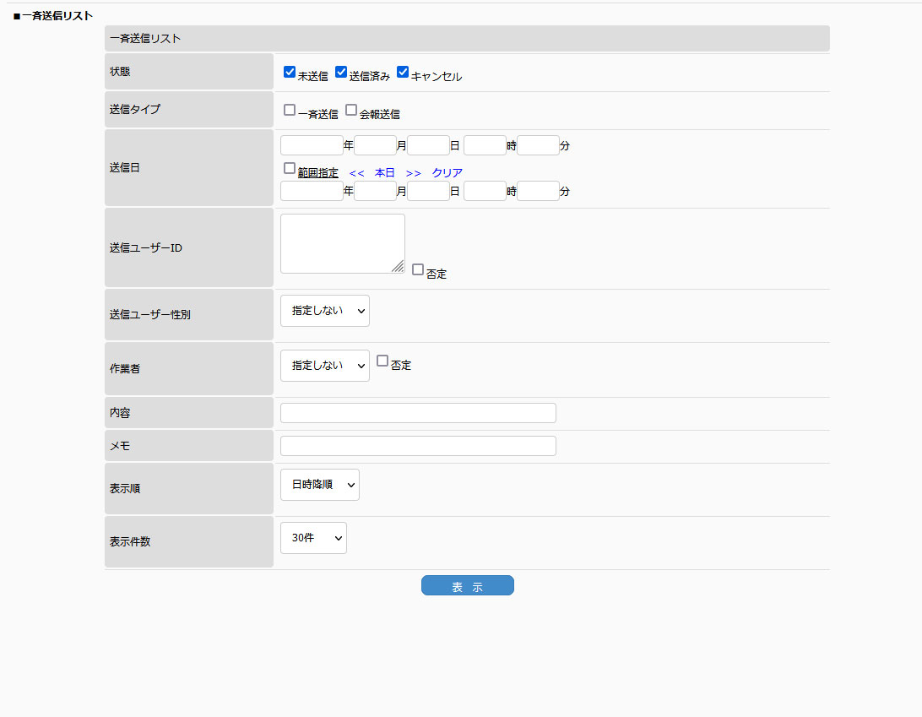Click the 送信ユーザーID text area
This screenshot has height=717, width=922.
pos(342,243)
